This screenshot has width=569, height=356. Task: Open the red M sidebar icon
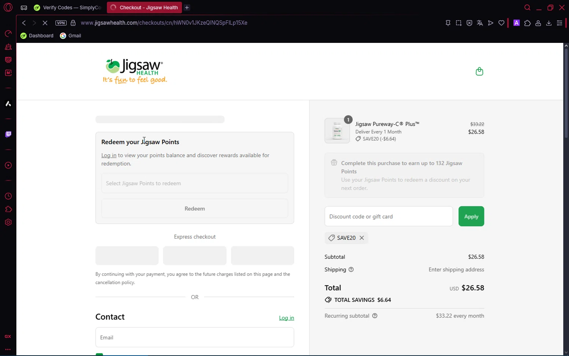point(8,73)
